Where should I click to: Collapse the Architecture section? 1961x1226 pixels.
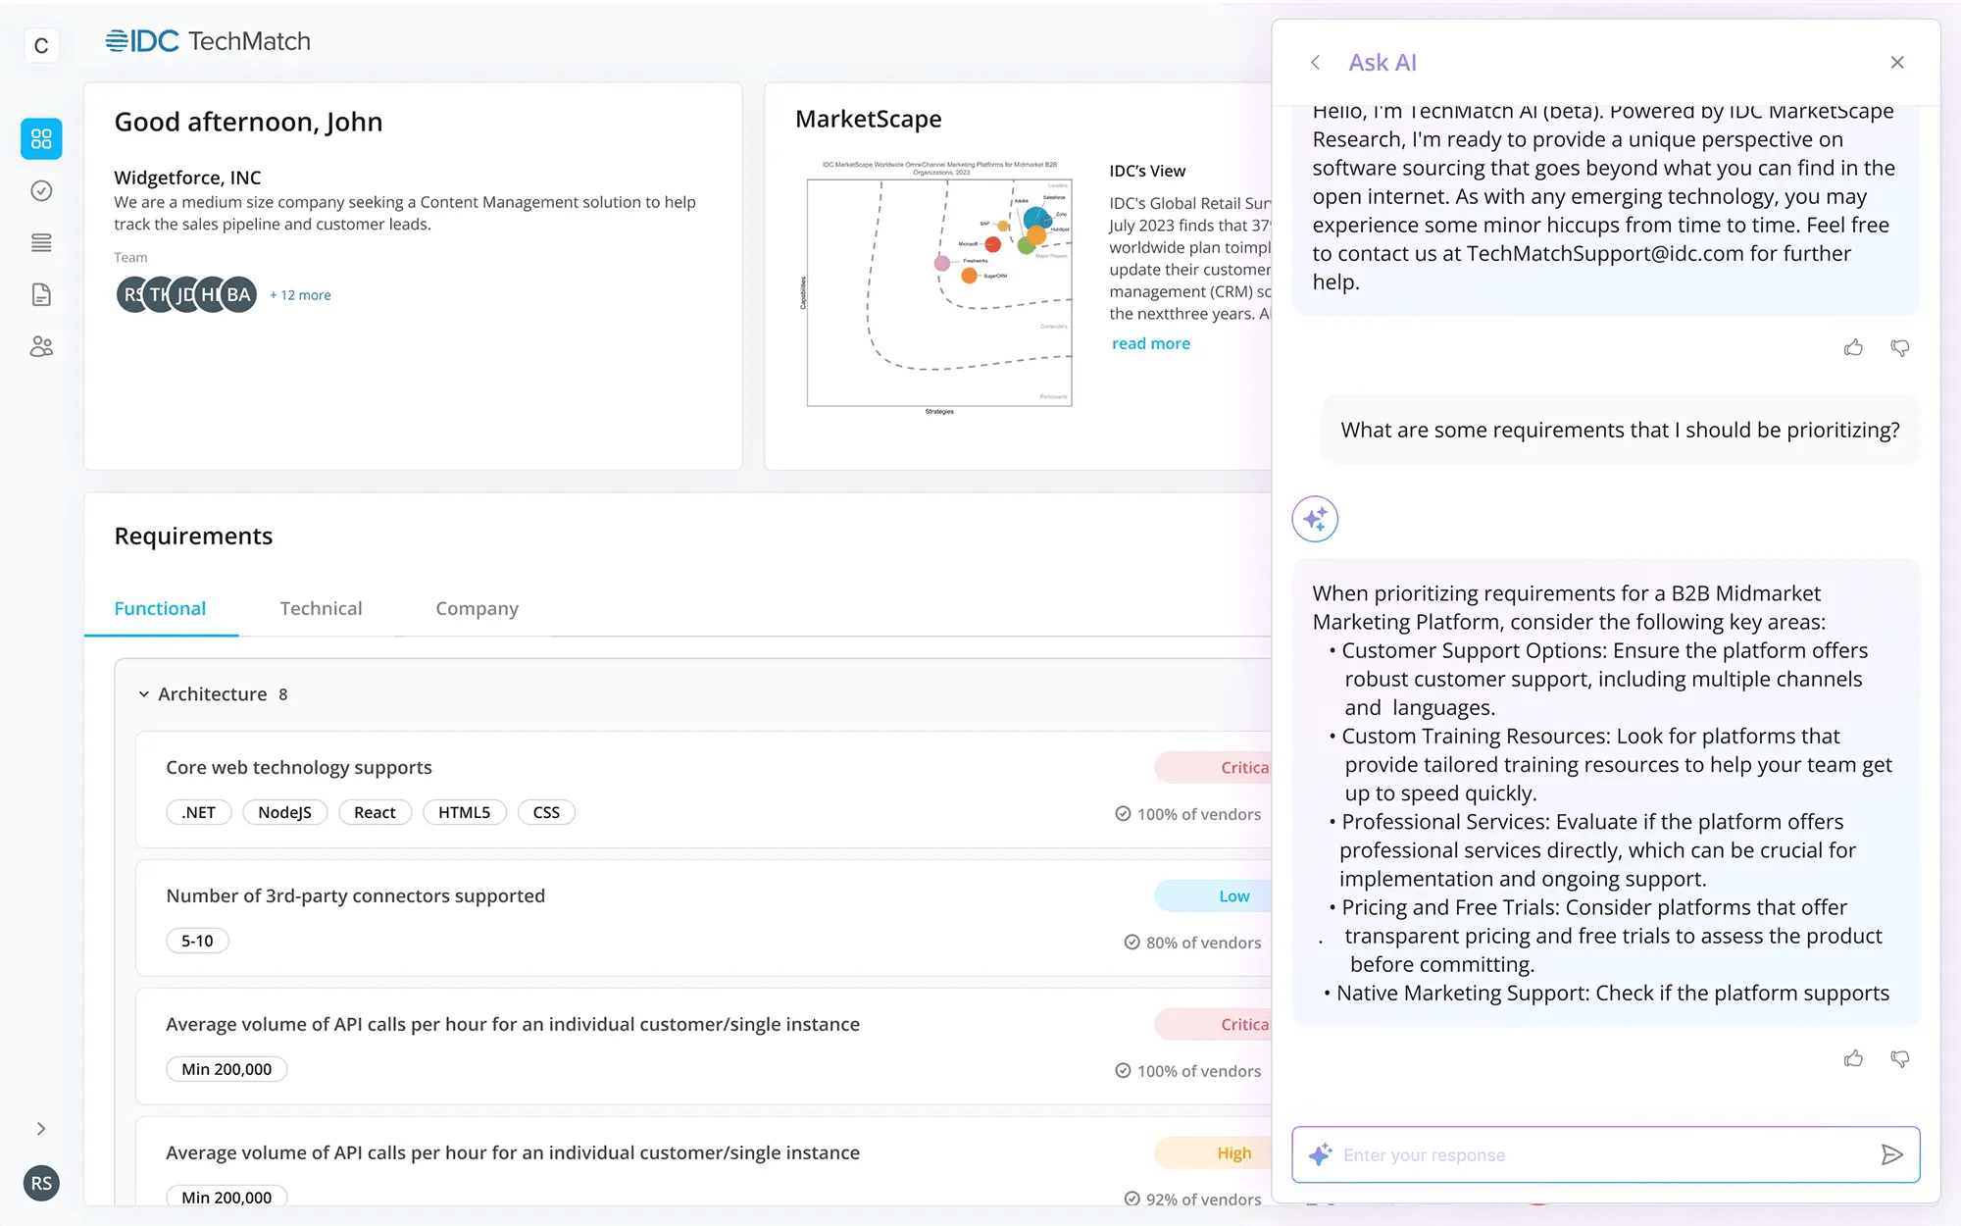point(144,694)
